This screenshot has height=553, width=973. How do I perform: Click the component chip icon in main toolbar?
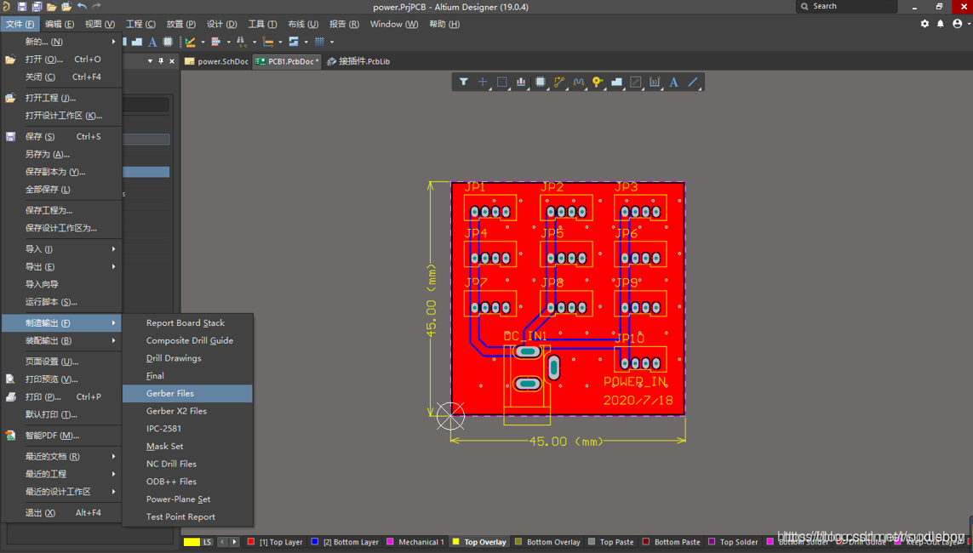(168, 42)
